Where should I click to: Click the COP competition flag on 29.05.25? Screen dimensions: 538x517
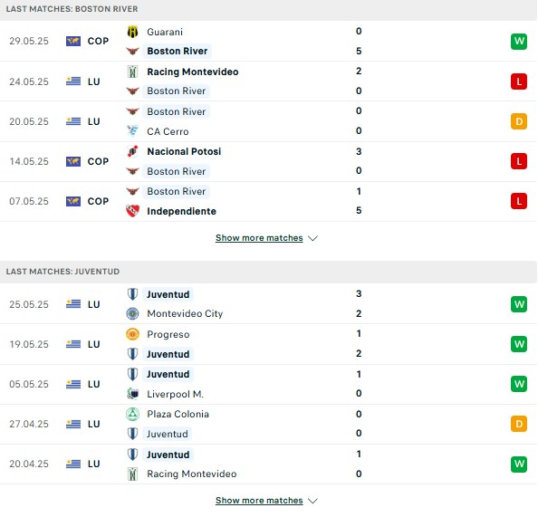click(73, 41)
